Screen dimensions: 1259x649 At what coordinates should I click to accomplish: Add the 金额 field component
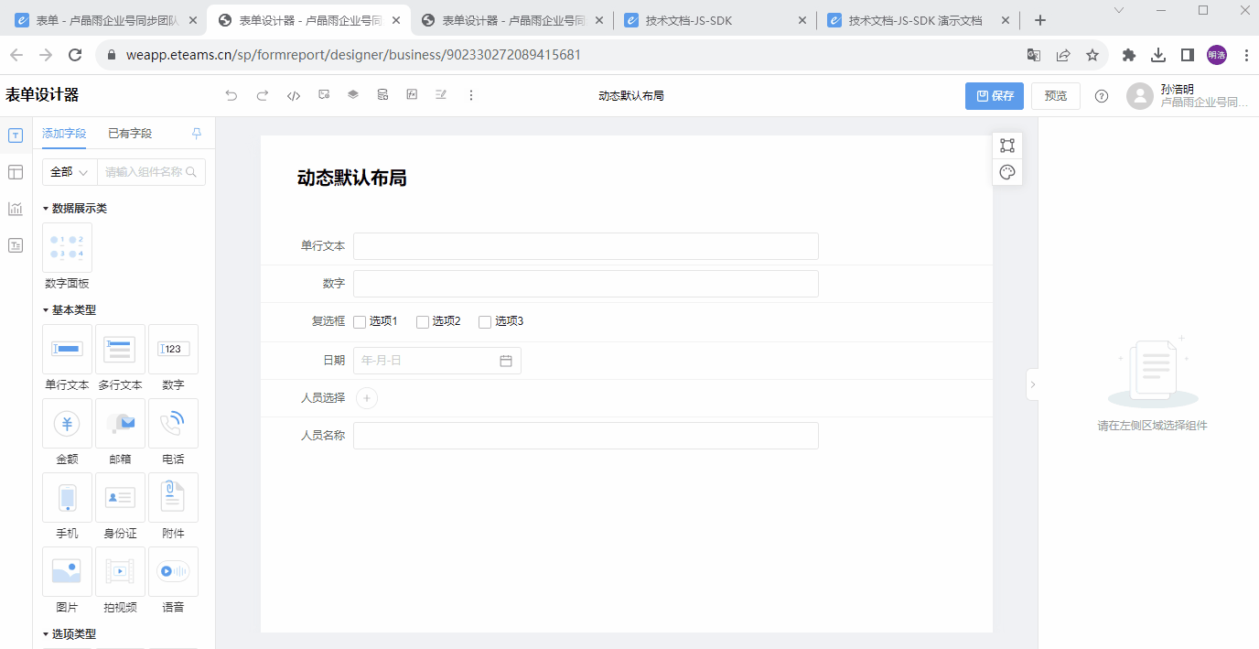coord(67,423)
